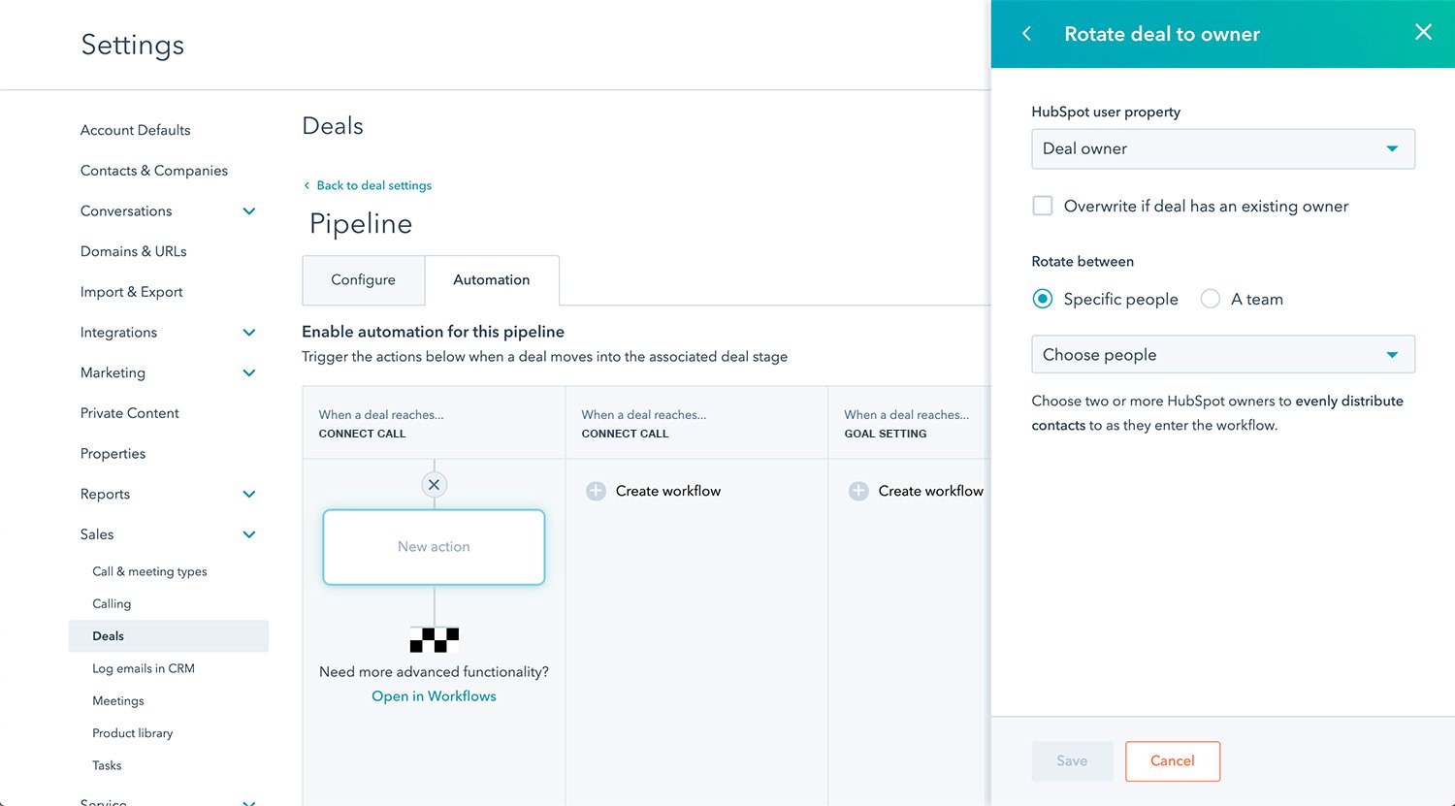Viewport: 1455px width, 806px height.
Task: Click plus icon under Goal Setting column
Action: (858, 491)
